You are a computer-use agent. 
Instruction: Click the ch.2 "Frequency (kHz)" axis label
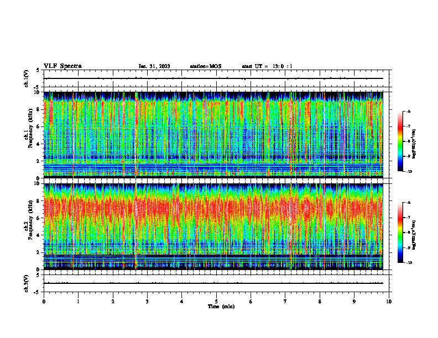30,220
